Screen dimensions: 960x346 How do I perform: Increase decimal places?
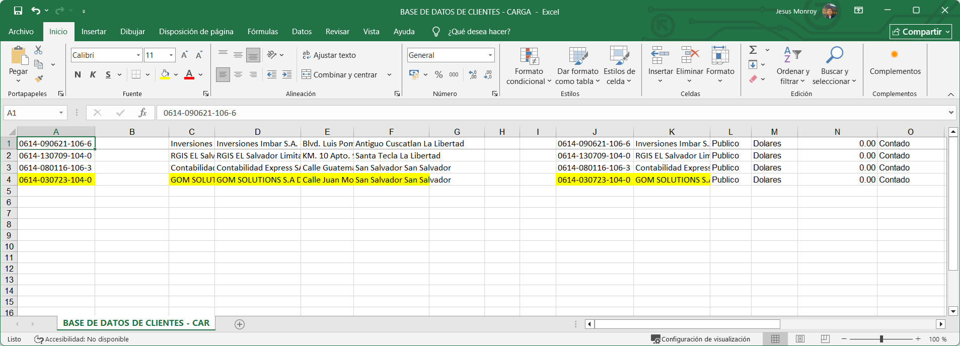[x=473, y=74]
